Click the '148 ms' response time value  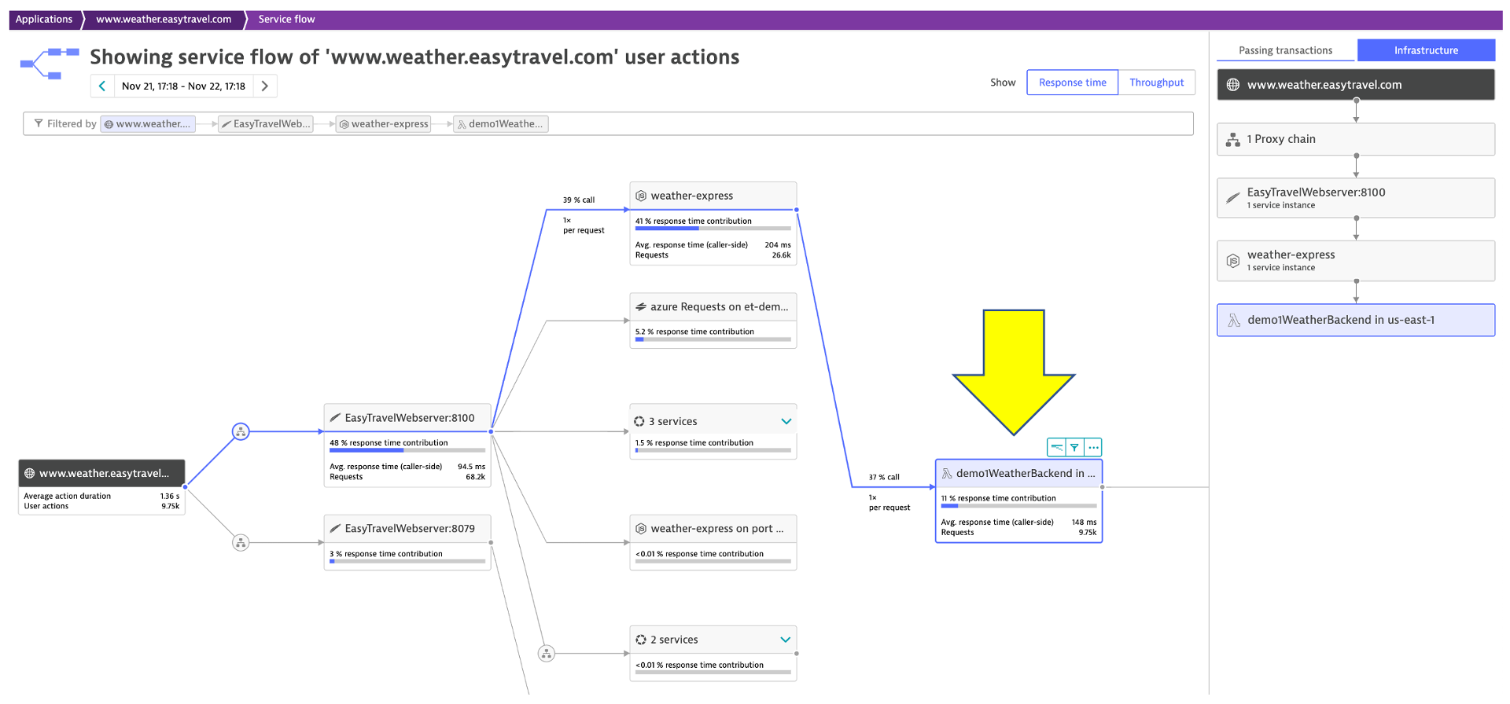(1084, 522)
